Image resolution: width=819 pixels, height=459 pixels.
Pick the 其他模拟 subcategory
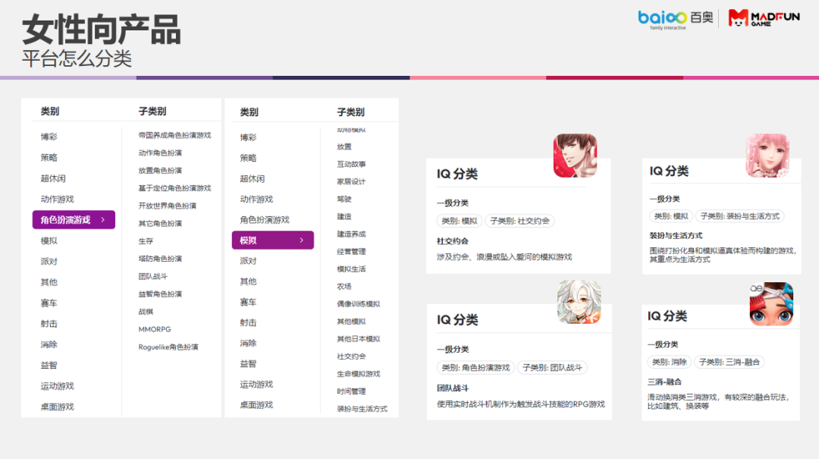coord(352,322)
